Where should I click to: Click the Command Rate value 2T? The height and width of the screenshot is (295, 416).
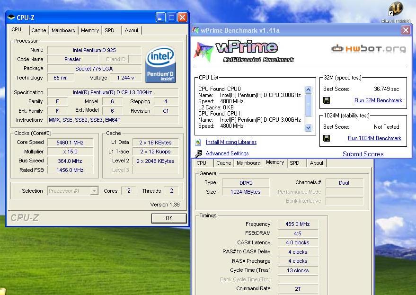[x=298, y=289]
